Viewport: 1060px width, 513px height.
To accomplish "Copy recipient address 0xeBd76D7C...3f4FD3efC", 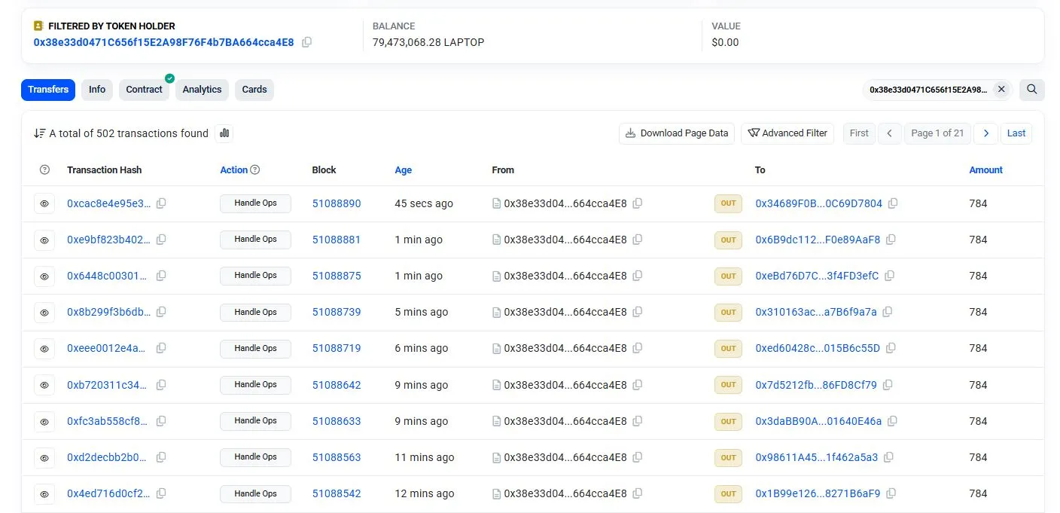I will coord(889,276).
